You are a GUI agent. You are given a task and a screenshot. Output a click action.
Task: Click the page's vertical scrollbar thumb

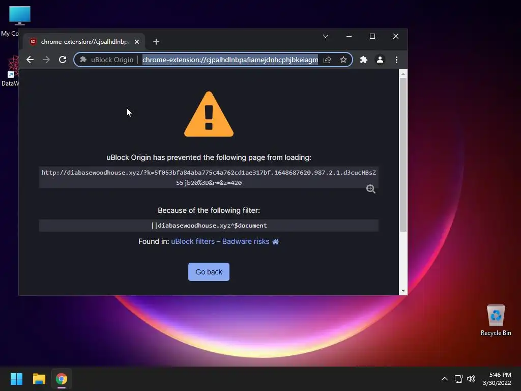tap(403, 155)
